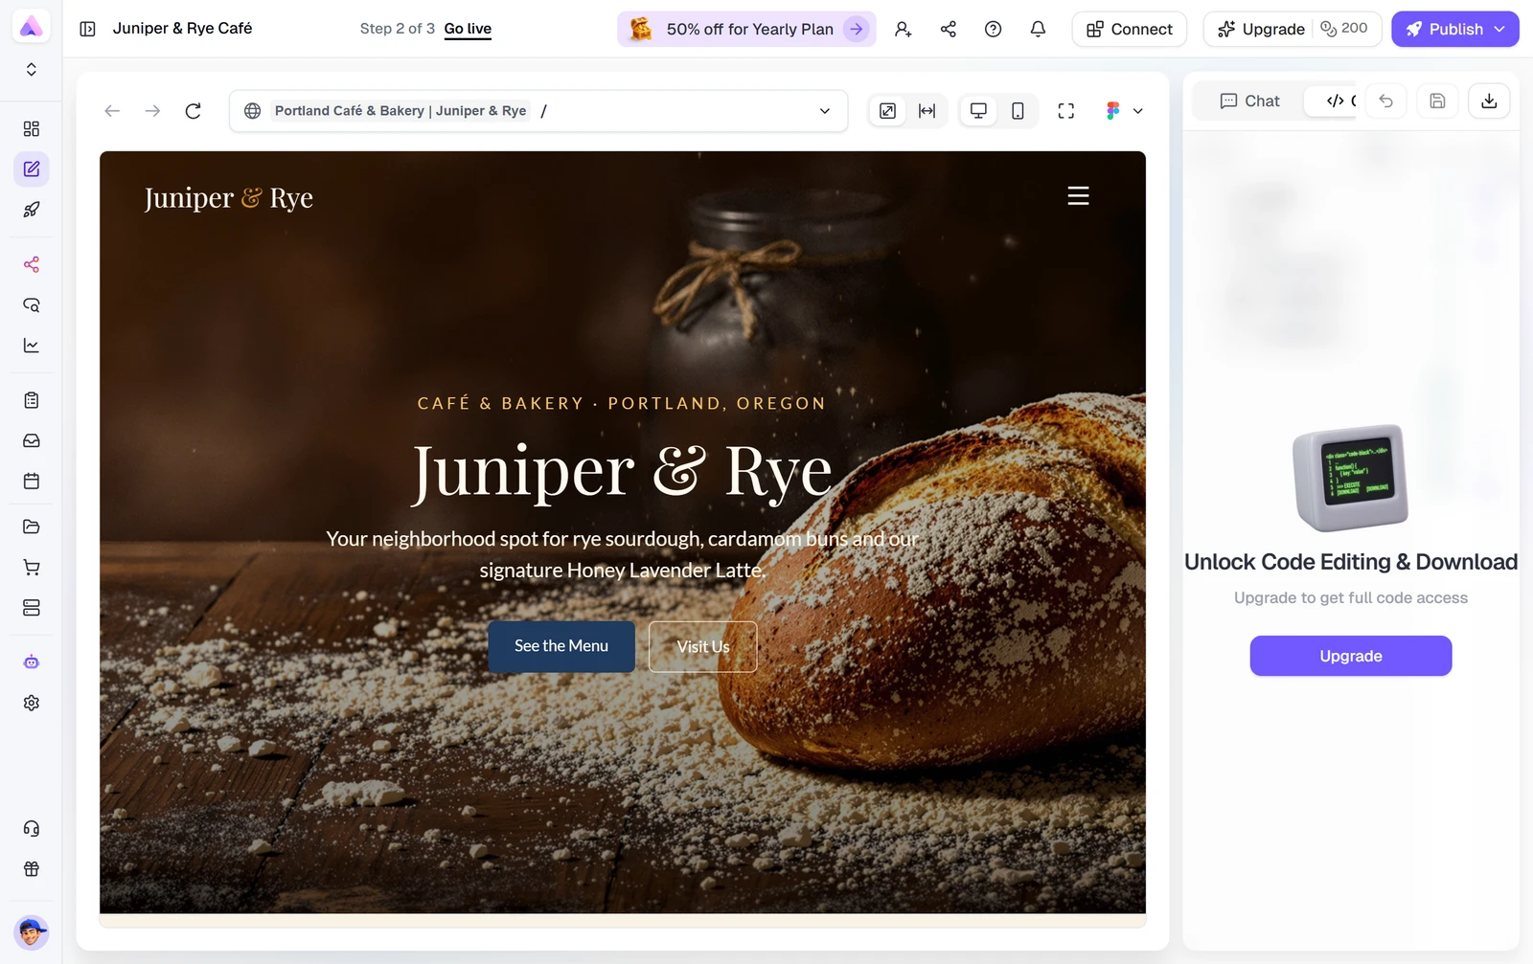Image resolution: width=1533 pixels, height=964 pixels.
Task: Open the user avatar profile
Action: tap(32, 931)
